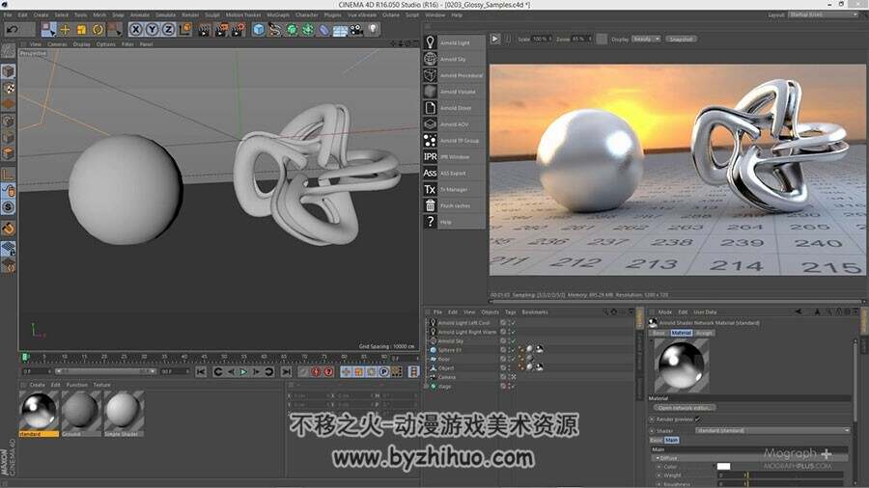Click the Open network editor button
The image size is (869, 488).
pos(685,408)
